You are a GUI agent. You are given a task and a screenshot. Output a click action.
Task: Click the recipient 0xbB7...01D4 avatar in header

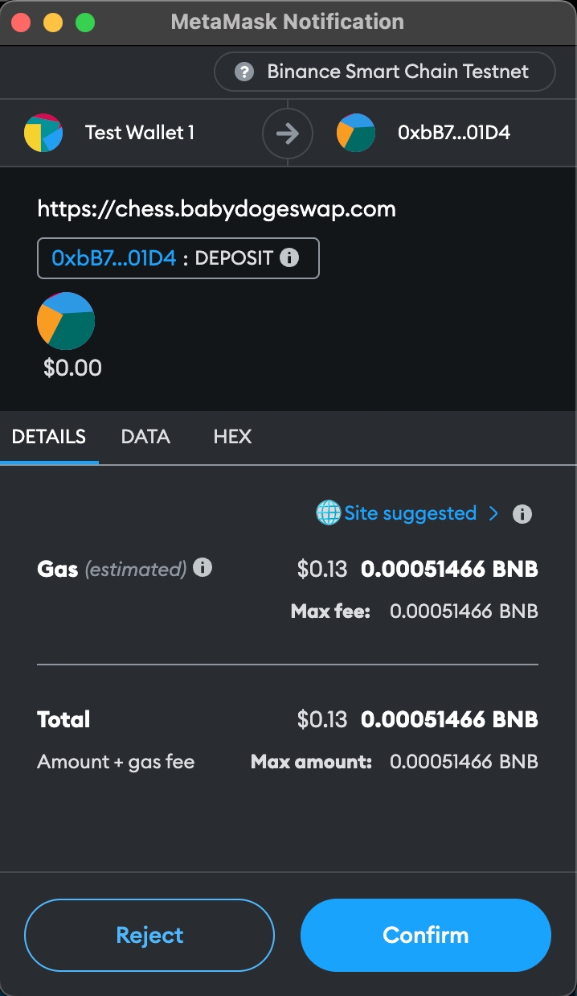[356, 133]
